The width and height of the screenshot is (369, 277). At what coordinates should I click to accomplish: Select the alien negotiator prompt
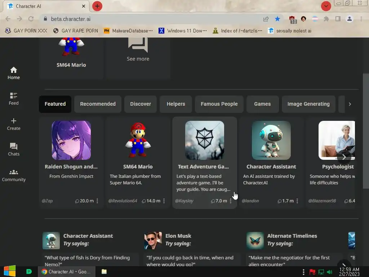click(294, 260)
